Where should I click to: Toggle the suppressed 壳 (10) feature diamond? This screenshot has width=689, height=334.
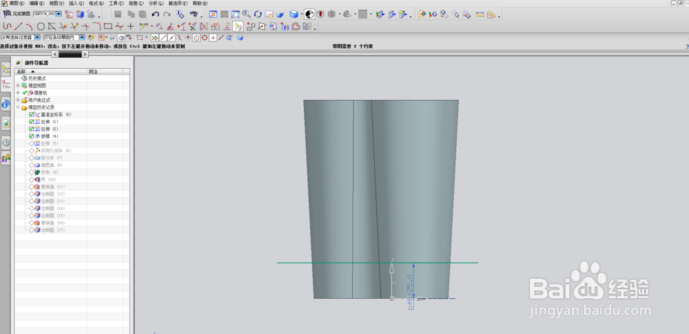tap(31, 179)
